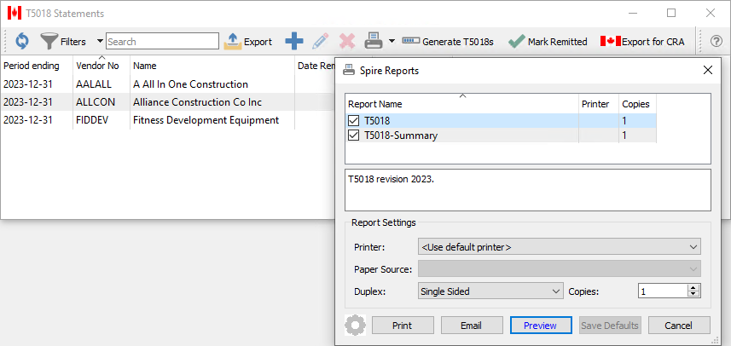Click the Name column header
Viewport: 731px width, 346px height.
coord(212,66)
